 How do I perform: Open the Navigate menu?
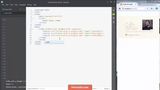pyautogui.click(x=22, y=5)
